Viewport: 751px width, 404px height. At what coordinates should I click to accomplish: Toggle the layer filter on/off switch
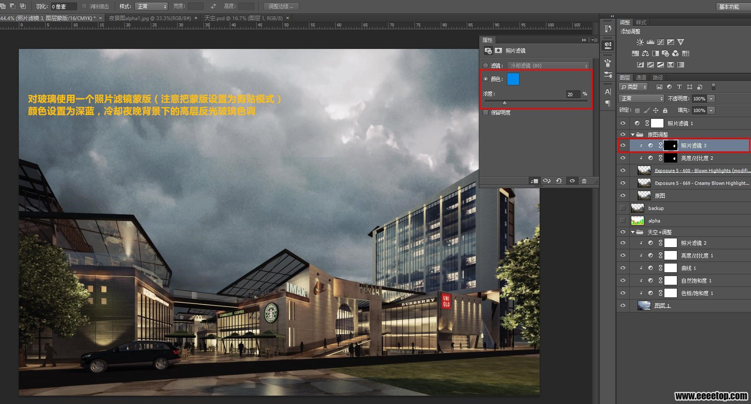pyautogui.click(x=713, y=87)
